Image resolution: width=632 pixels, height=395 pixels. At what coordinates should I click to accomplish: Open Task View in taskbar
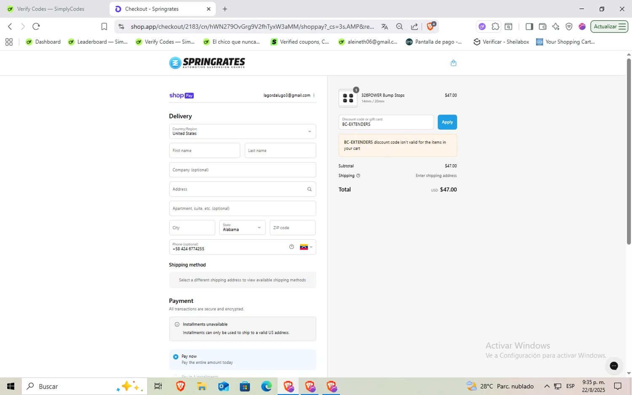click(158, 386)
